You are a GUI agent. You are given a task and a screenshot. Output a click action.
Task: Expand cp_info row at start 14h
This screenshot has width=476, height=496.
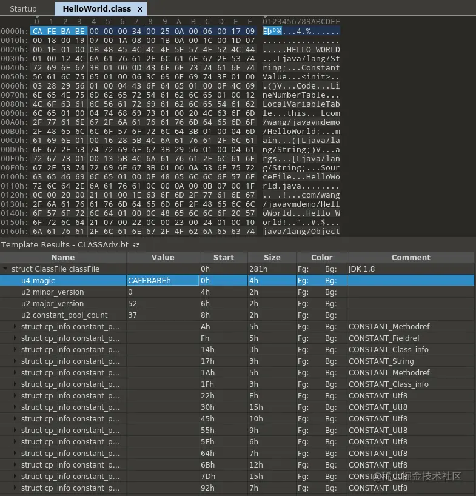pyautogui.click(x=15, y=349)
